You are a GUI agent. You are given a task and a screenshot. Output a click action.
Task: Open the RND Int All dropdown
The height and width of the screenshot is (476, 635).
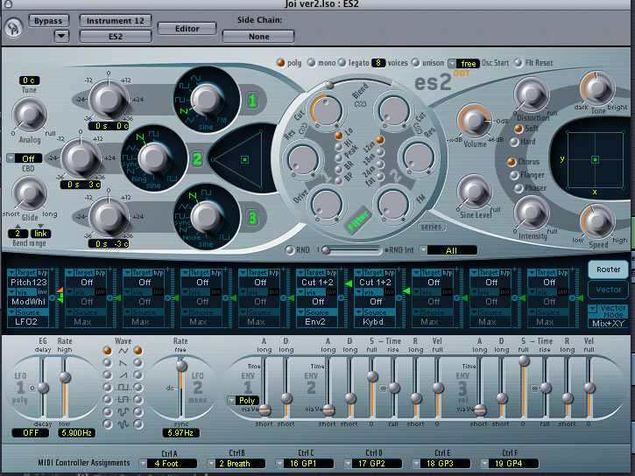click(x=448, y=250)
